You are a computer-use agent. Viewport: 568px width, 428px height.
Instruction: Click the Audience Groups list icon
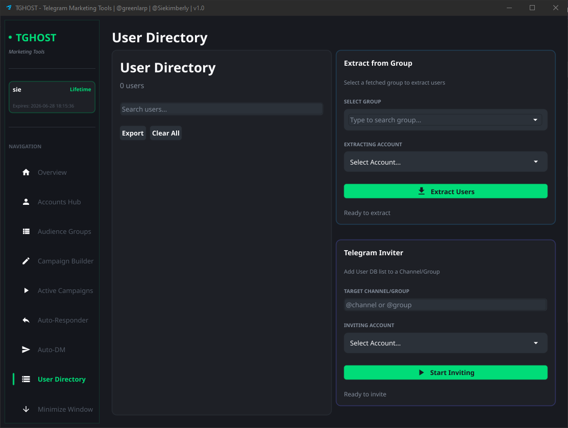(26, 231)
